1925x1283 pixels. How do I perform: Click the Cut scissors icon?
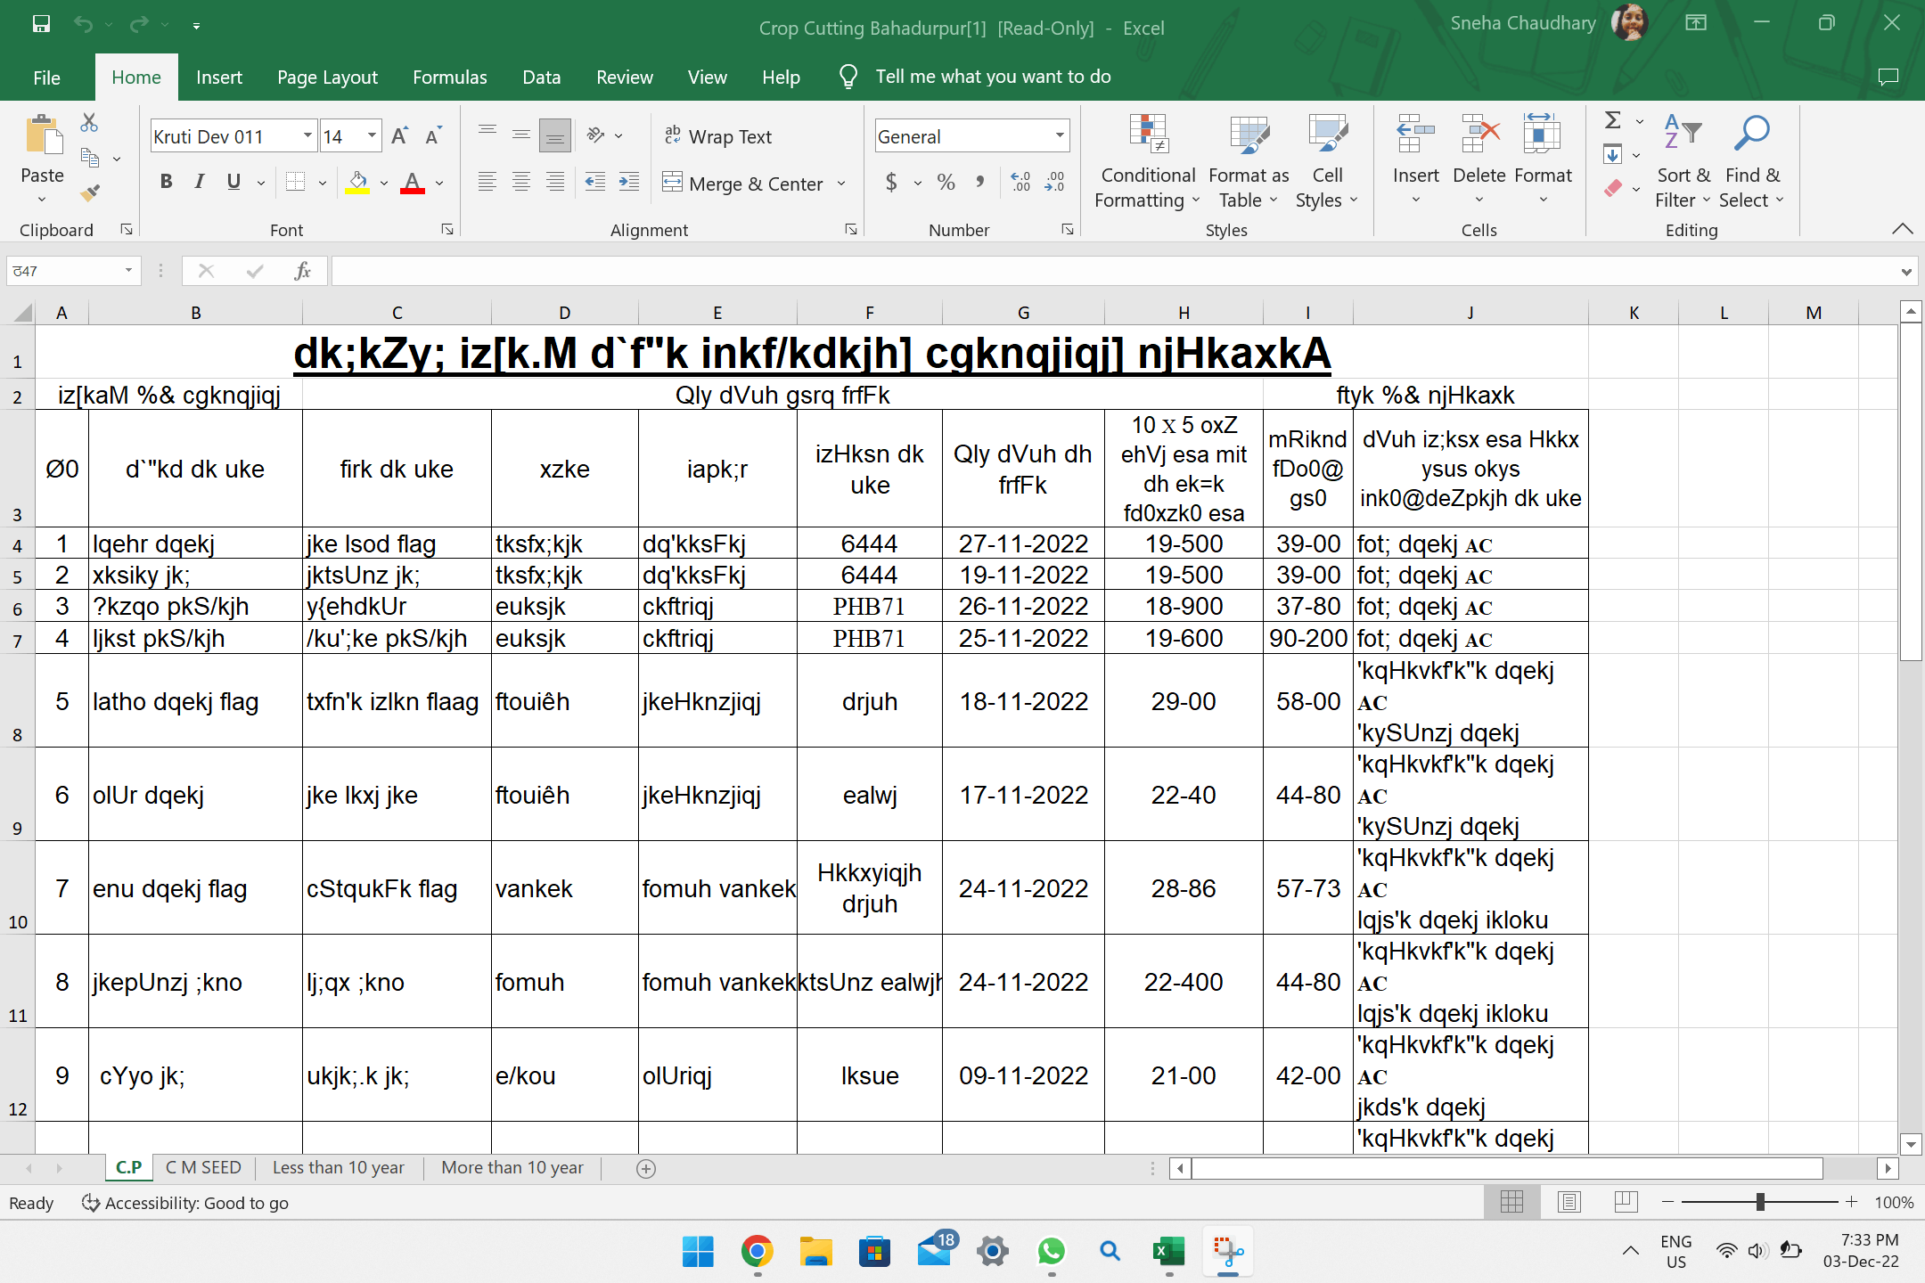(89, 123)
